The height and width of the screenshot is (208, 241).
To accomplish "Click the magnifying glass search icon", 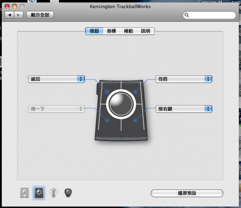I will point(187,15).
